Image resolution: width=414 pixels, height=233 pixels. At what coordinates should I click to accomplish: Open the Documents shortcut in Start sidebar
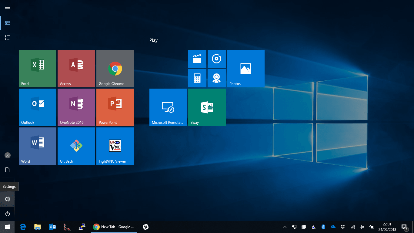click(8, 170)
